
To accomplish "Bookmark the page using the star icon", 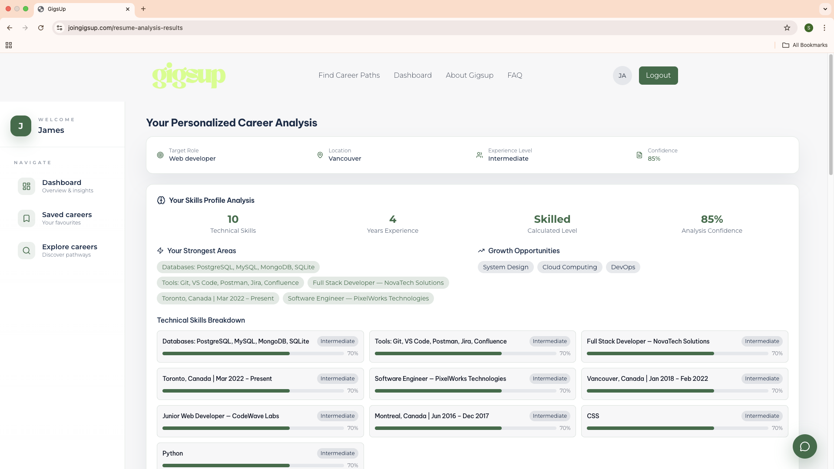I will pyautogui.click(x=787, y=27).
